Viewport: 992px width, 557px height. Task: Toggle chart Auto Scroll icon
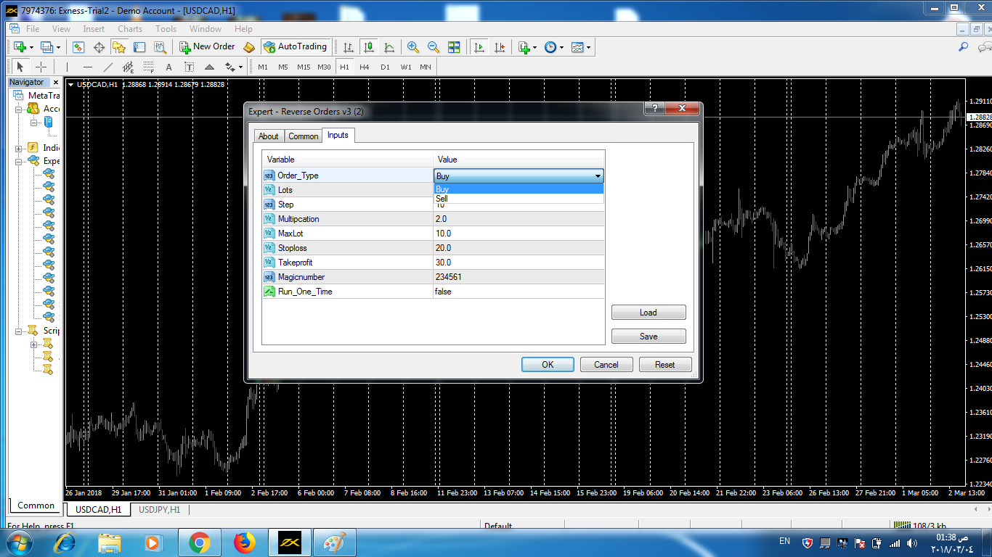[479, 47]
